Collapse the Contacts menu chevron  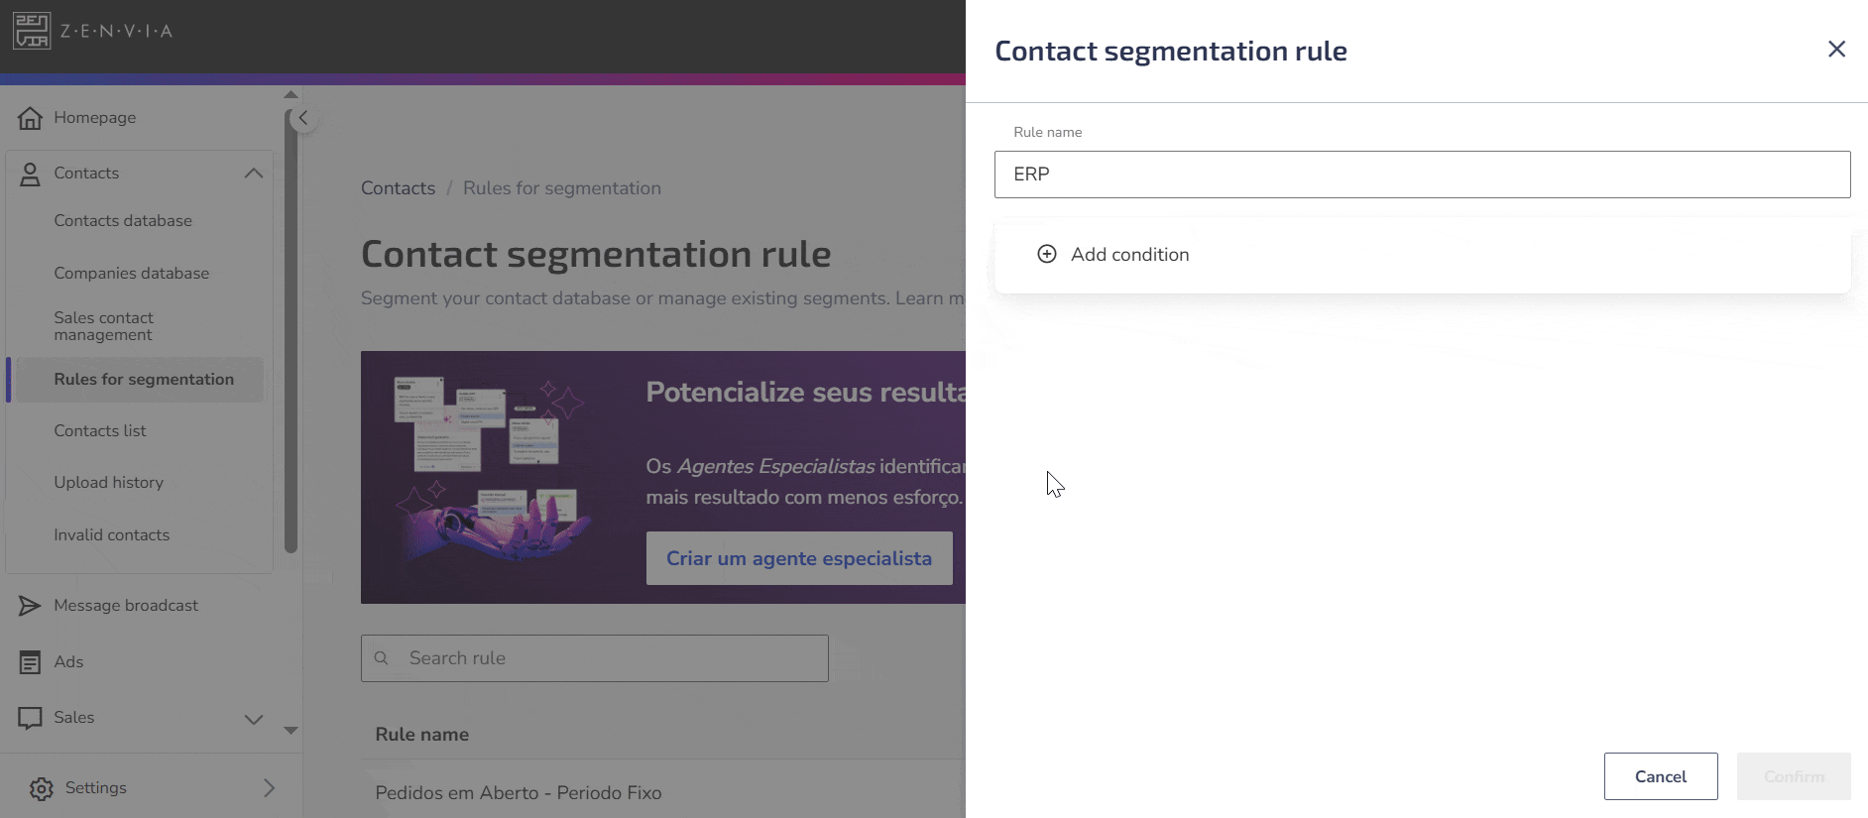point(254,173)
